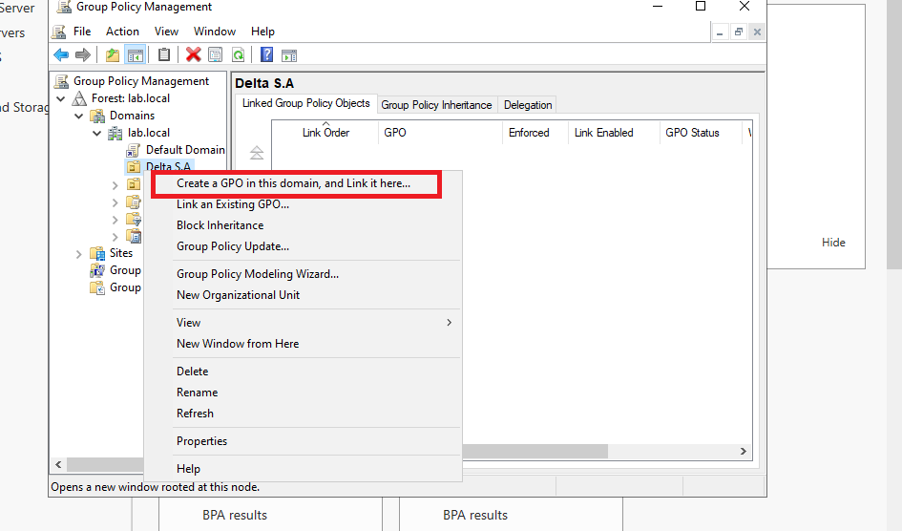The width and height of the screenshot is (902, 531).
Task: Collapse the Domains tree node
Action: [79, 116]
